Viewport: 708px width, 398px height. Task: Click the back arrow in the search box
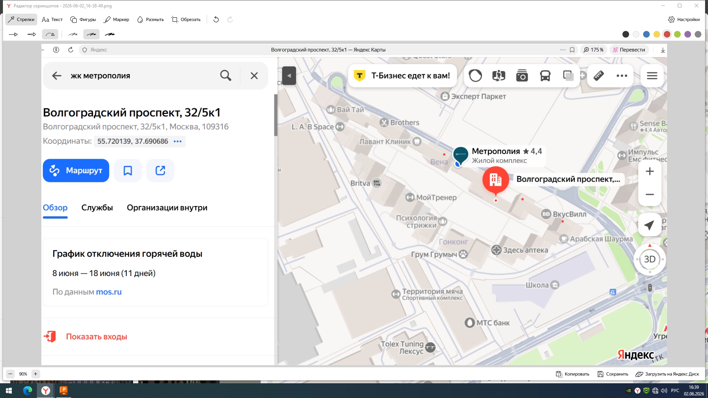(x=56, y=76)
